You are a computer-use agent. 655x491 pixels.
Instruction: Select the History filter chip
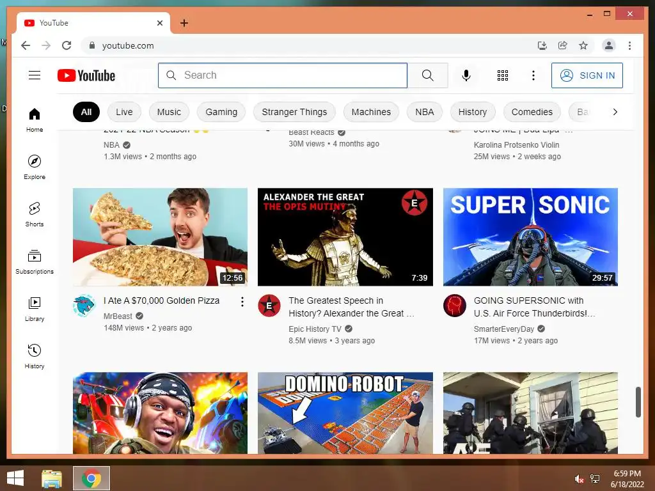click(473, 112)
